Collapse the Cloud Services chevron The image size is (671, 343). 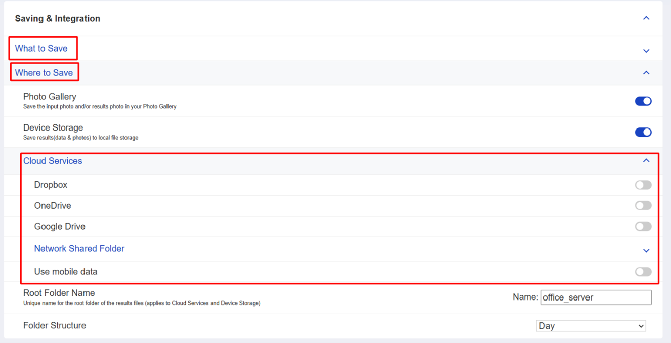point(646,161)
